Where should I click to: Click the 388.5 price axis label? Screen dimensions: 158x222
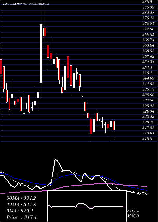148,2
